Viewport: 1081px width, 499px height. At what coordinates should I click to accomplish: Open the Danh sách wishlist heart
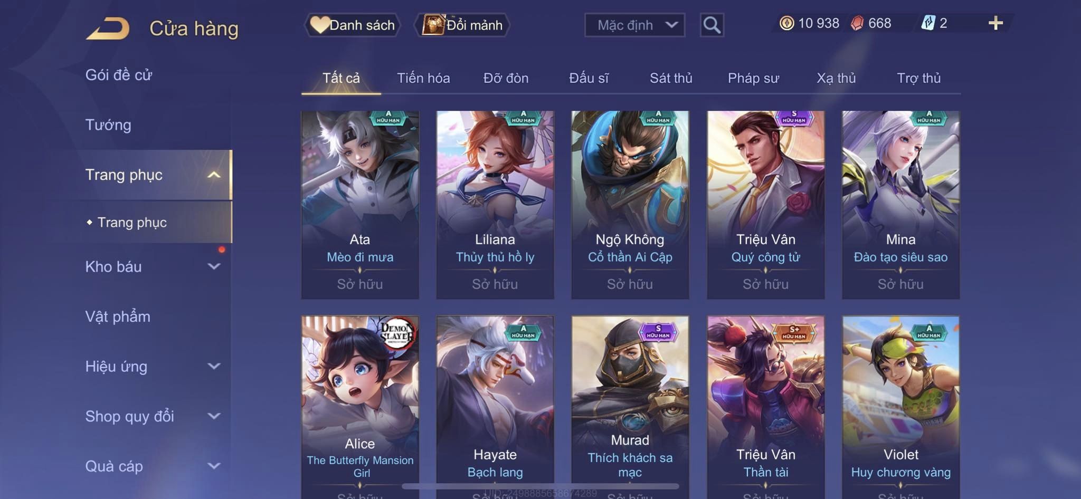(319, 25)
